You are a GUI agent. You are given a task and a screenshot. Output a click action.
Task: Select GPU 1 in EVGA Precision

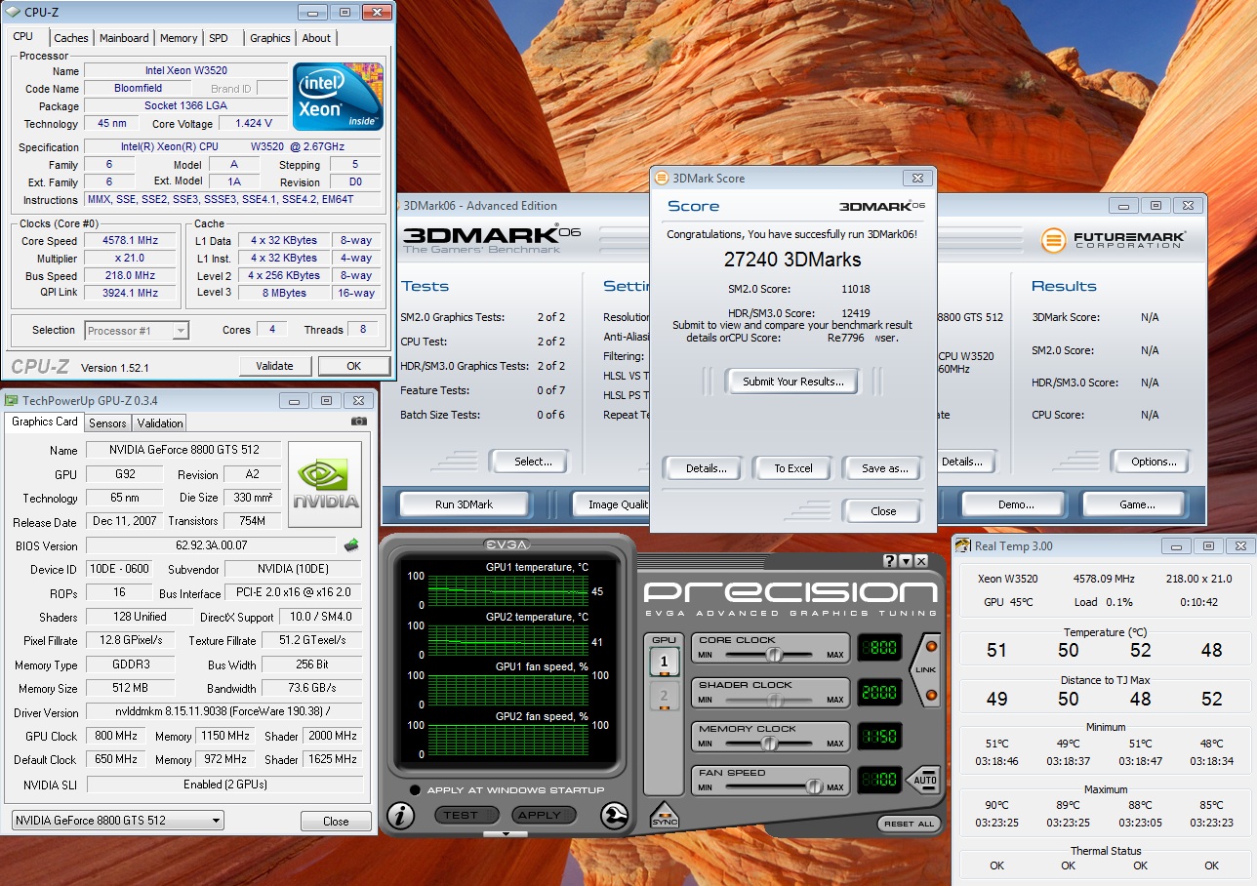click(664, 664)
